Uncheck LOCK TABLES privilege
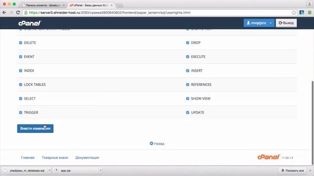314x176 pixels. pos(21,85)
